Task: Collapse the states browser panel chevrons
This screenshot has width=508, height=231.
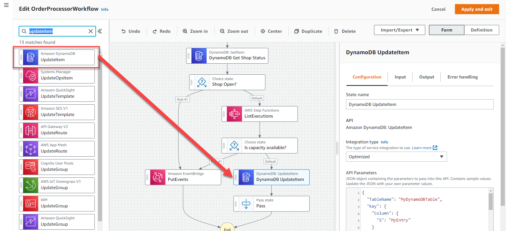Action: [100, 31]
